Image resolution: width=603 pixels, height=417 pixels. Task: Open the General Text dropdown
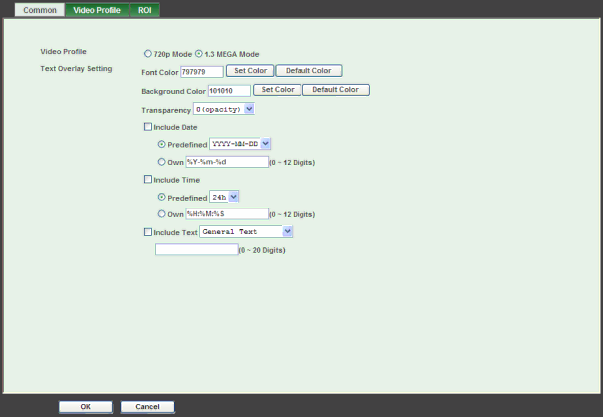[x=246, y=231]
